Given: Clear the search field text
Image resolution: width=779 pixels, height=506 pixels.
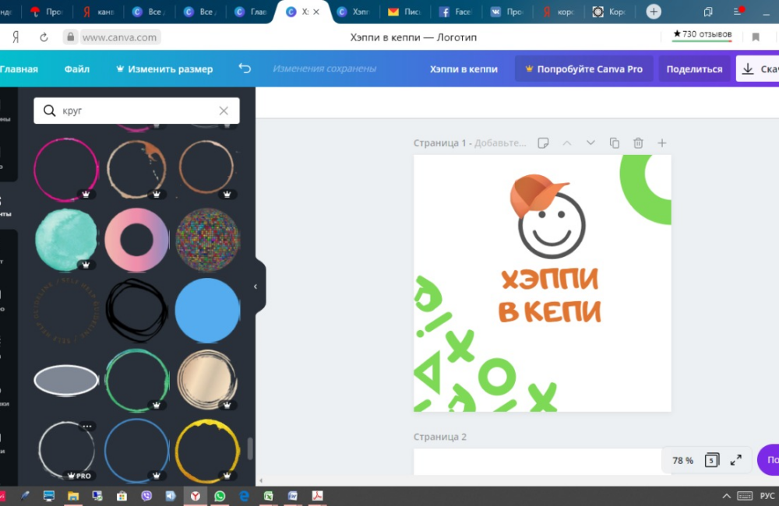Looking at the screenshot, I should (224, 111).
